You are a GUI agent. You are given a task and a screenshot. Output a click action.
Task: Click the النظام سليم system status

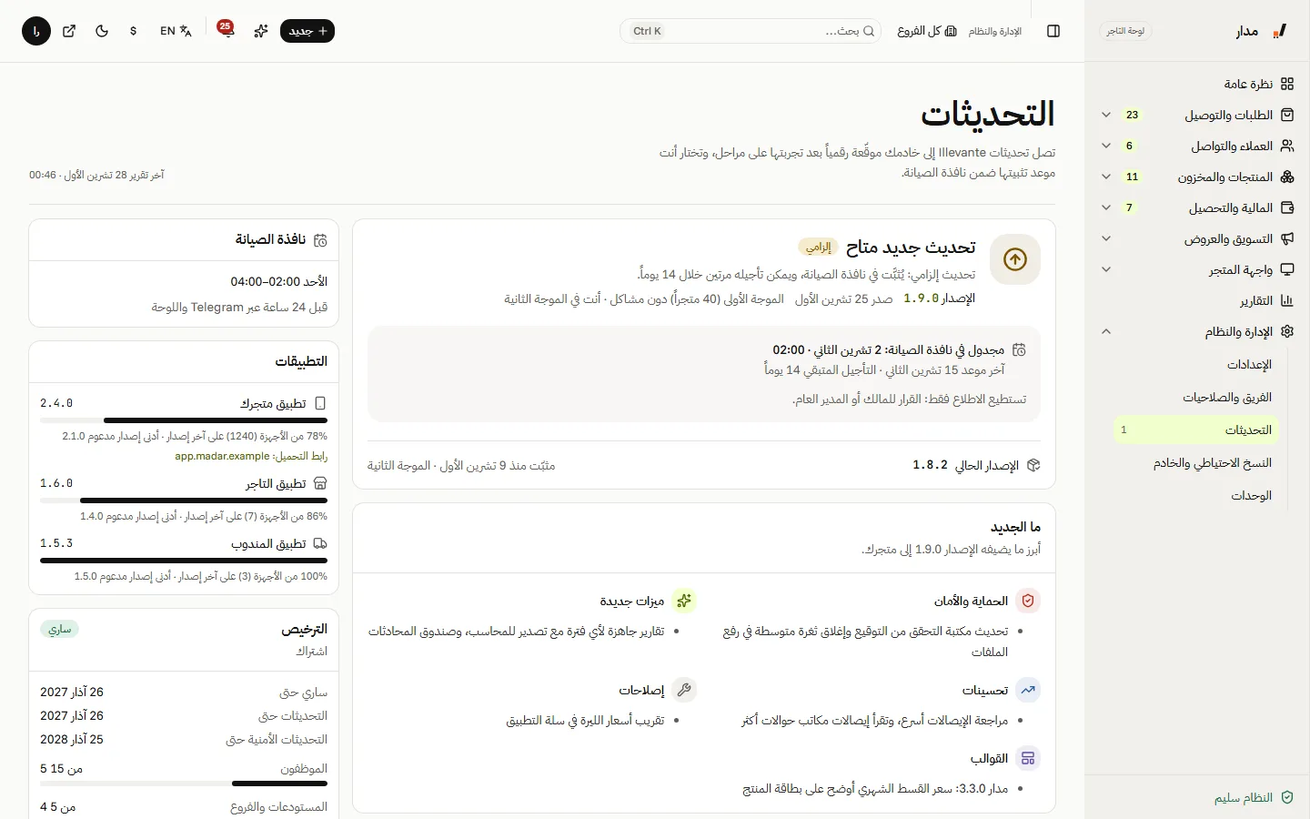click(1254, 797)
